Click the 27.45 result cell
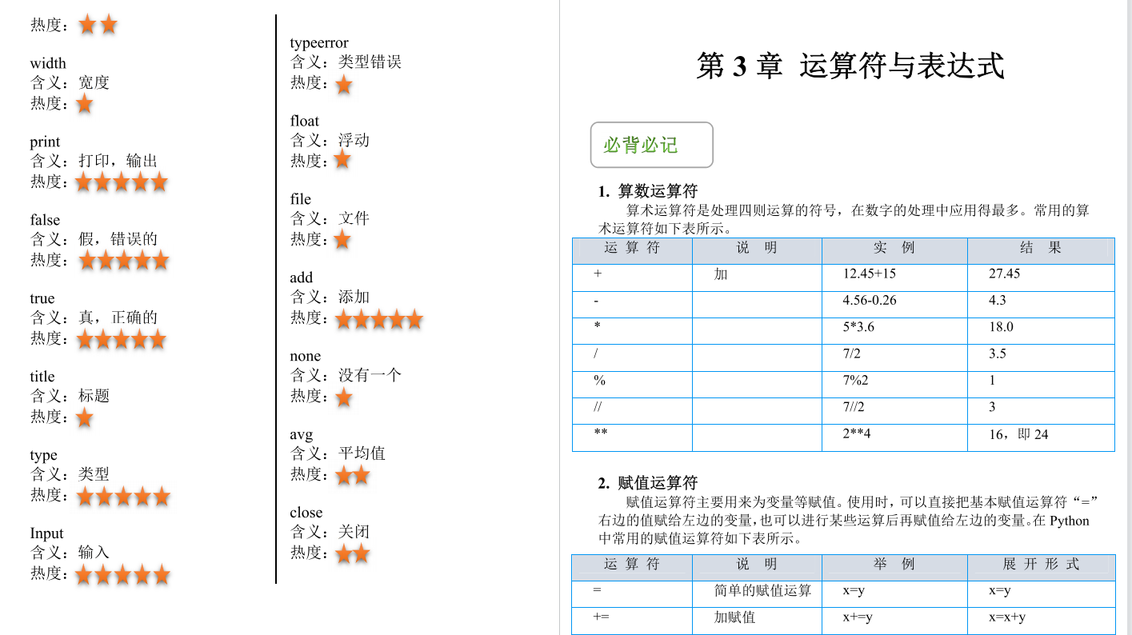The height and width of the screenshot is (635, 1132). click(x=1041, y=278)
